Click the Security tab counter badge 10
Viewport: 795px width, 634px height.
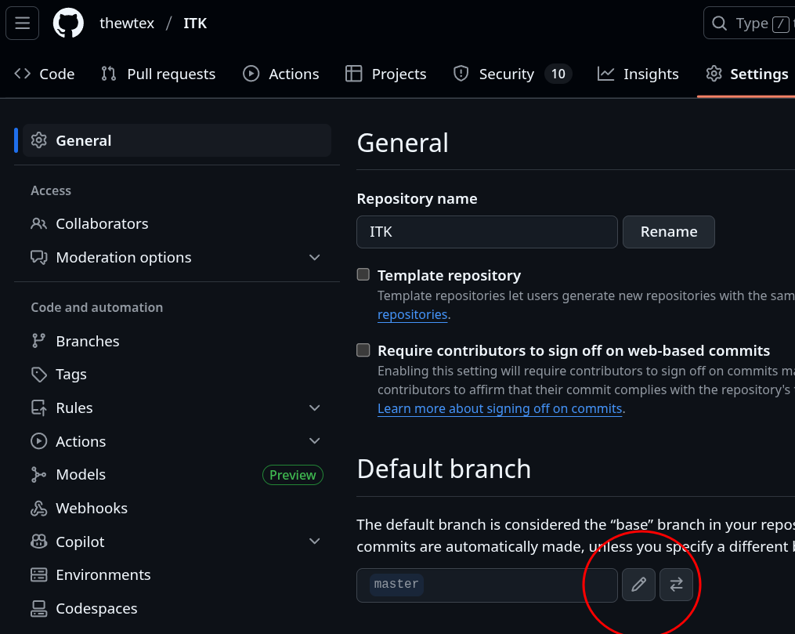pyautogui.click(x=558, y=74)
